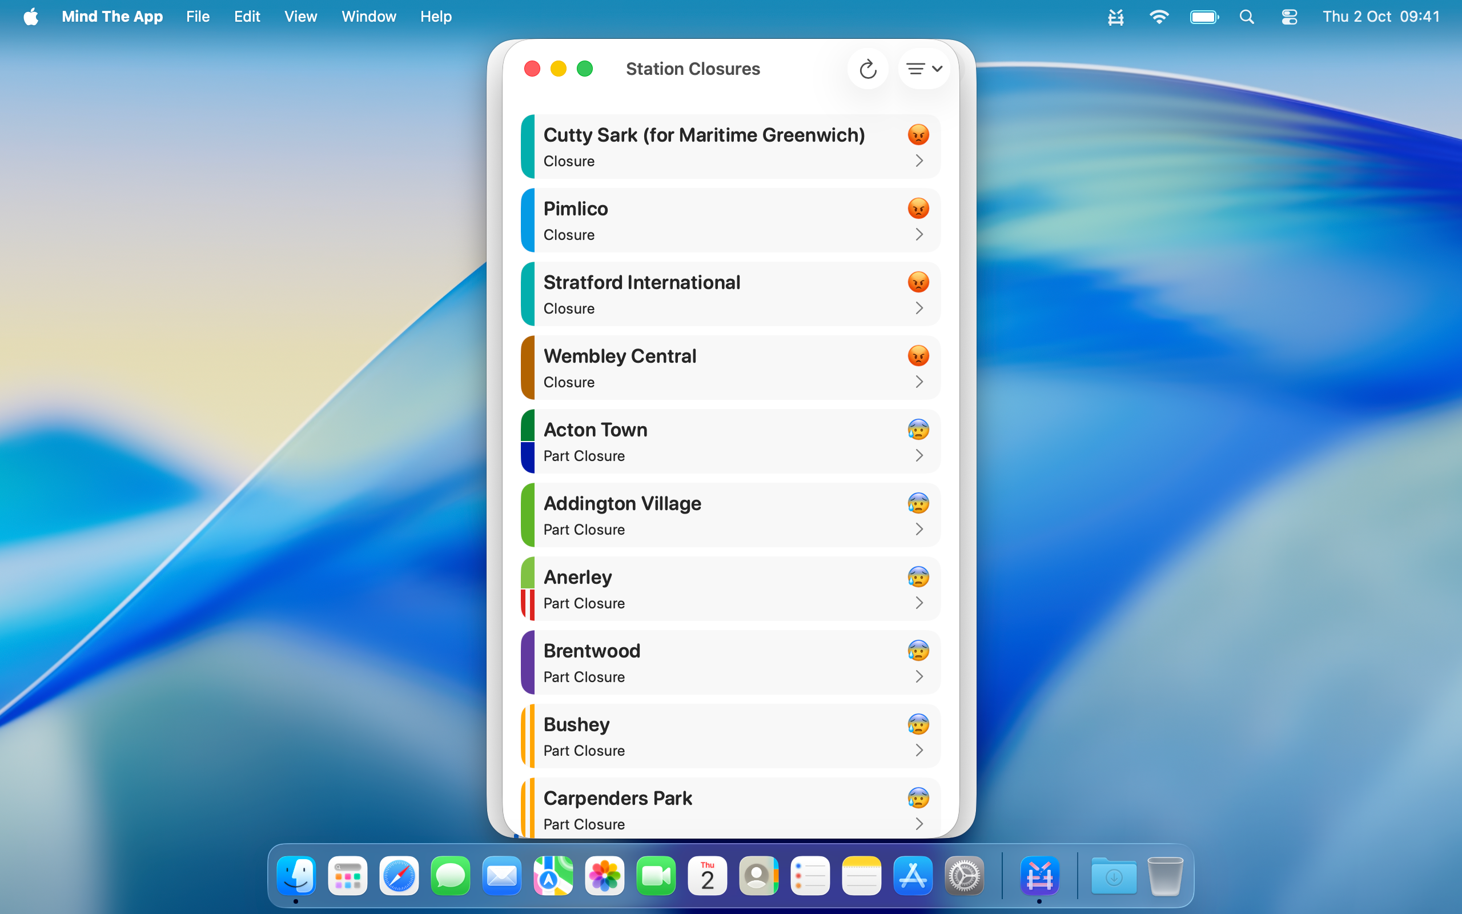
Task: Open Finder from the Dock
Action: [x=296, y=875]
